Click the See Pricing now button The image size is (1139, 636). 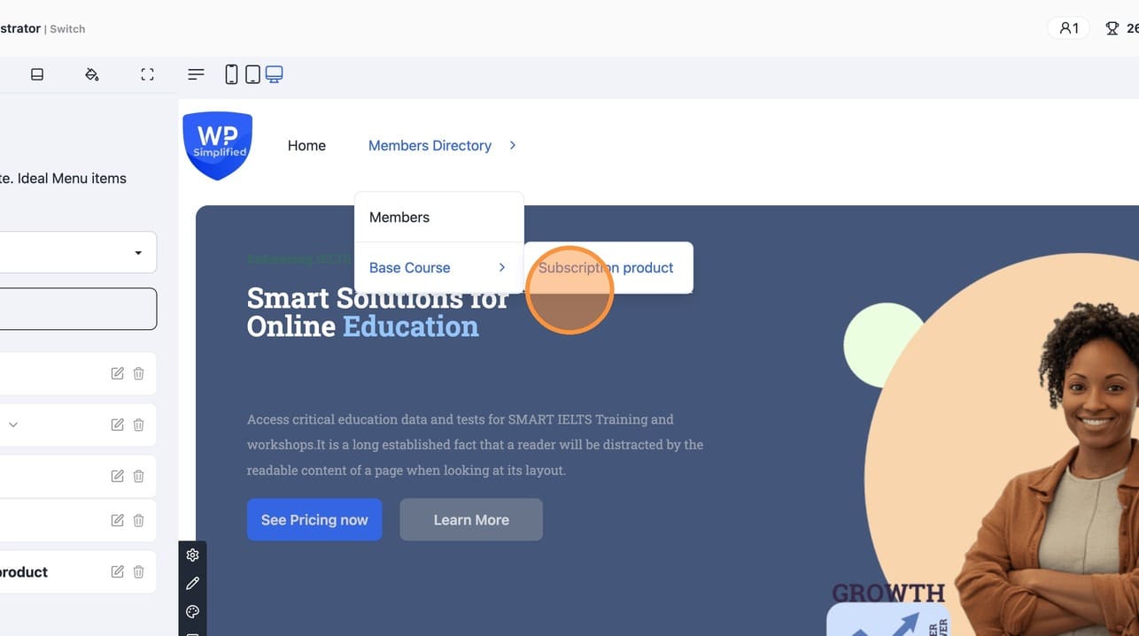coord(314,519)
